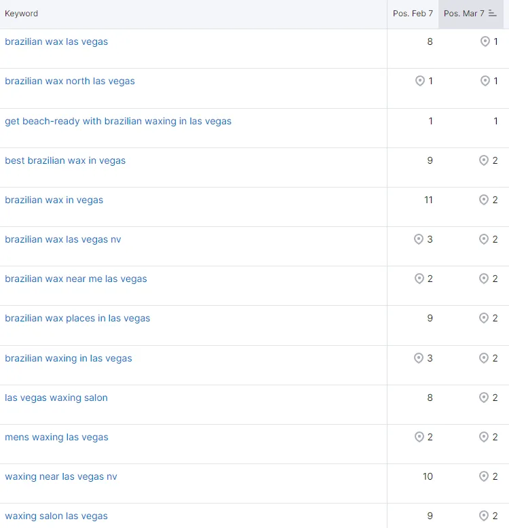Open keyword brazilian wax in vegas
The image size is (509, 528).
pyautogui.click(x=54, y=200)
